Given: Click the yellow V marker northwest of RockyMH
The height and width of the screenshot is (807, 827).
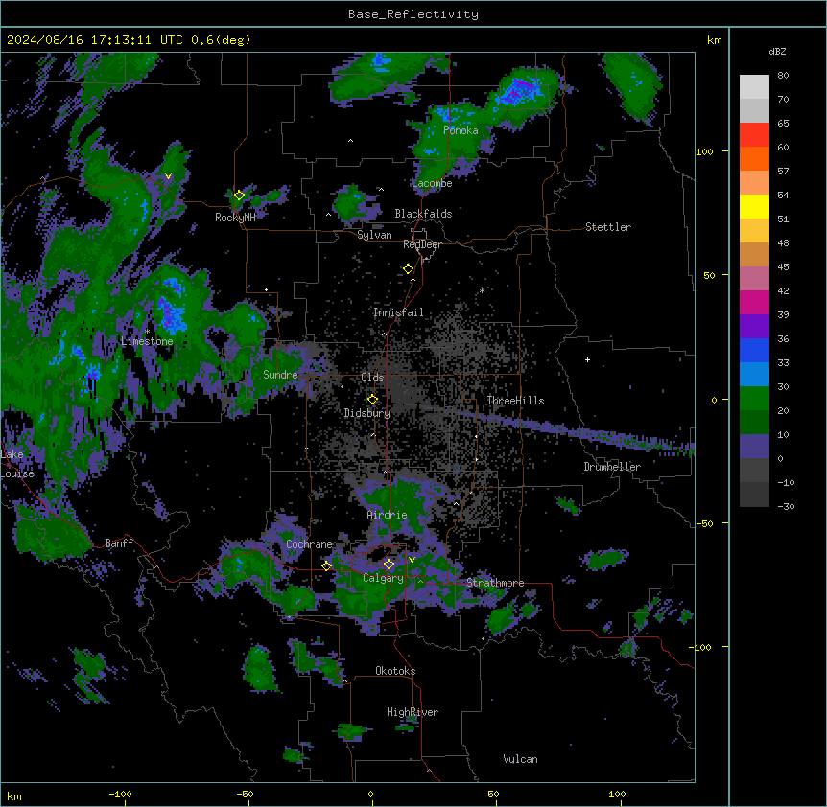Looking at the screenshot, I should [x=168, y=176].
